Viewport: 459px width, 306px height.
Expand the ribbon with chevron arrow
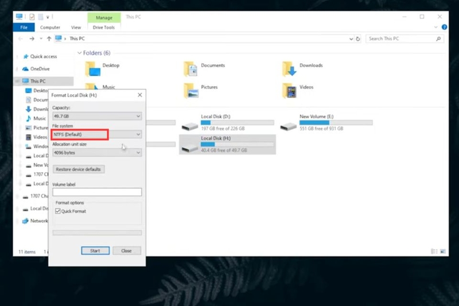click(436, 27)
